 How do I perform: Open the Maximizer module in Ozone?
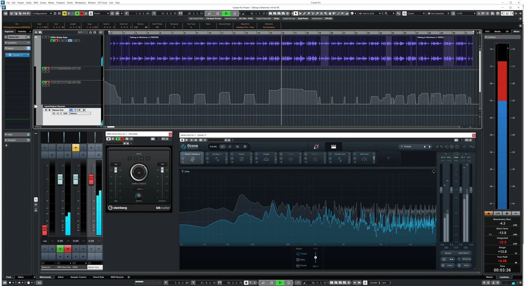click(x=364, y=159)
